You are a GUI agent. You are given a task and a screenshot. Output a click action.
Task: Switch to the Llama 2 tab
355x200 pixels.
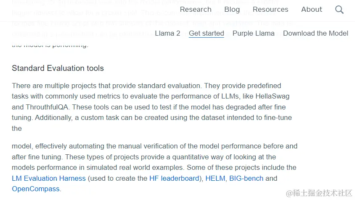pyautogui.click(x=167, y=33)
